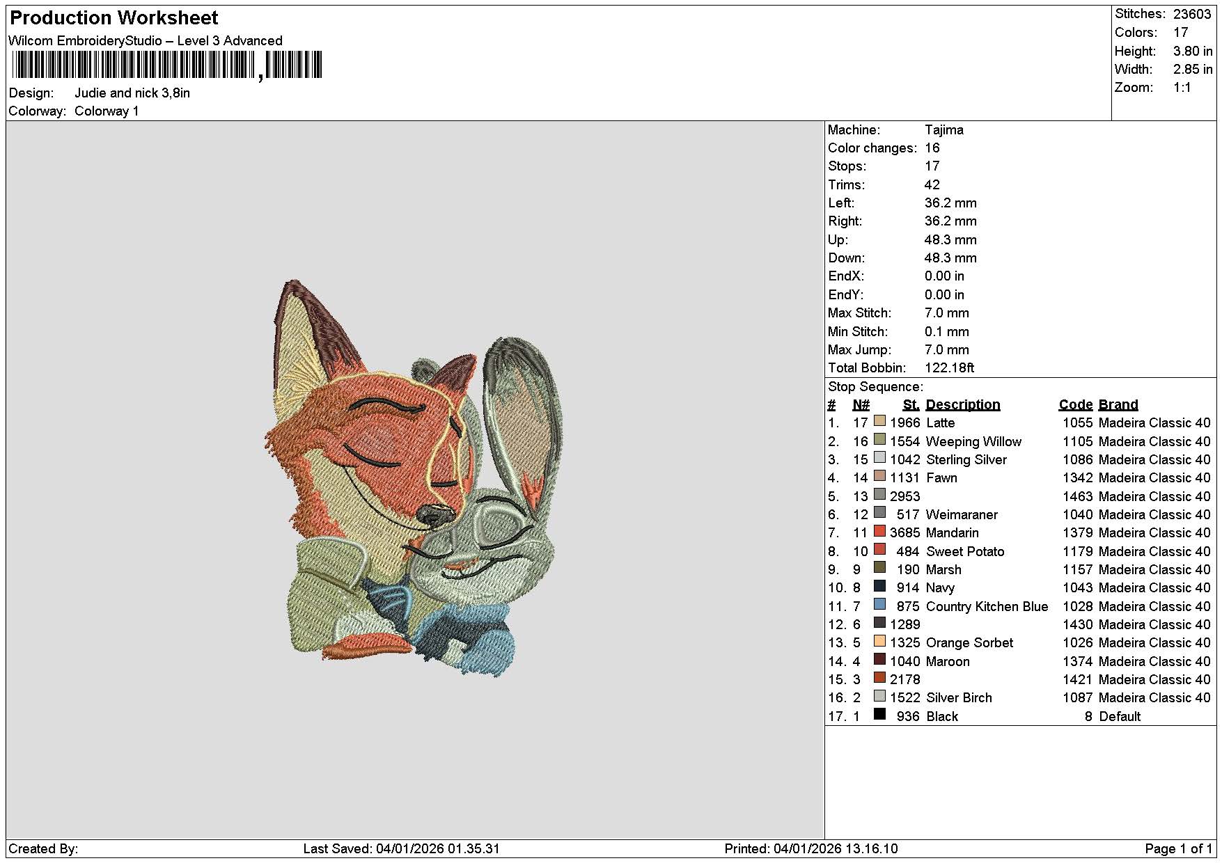Select the 'Sterling Silver' description text
This screenshot has height=863, width=1222.
[x=966, y=459]
